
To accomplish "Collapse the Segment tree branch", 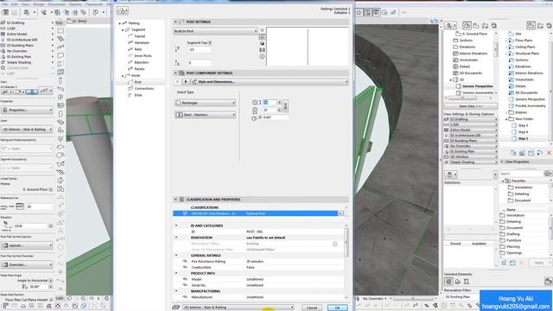I will pyautogui.click(x=123, y=30).
